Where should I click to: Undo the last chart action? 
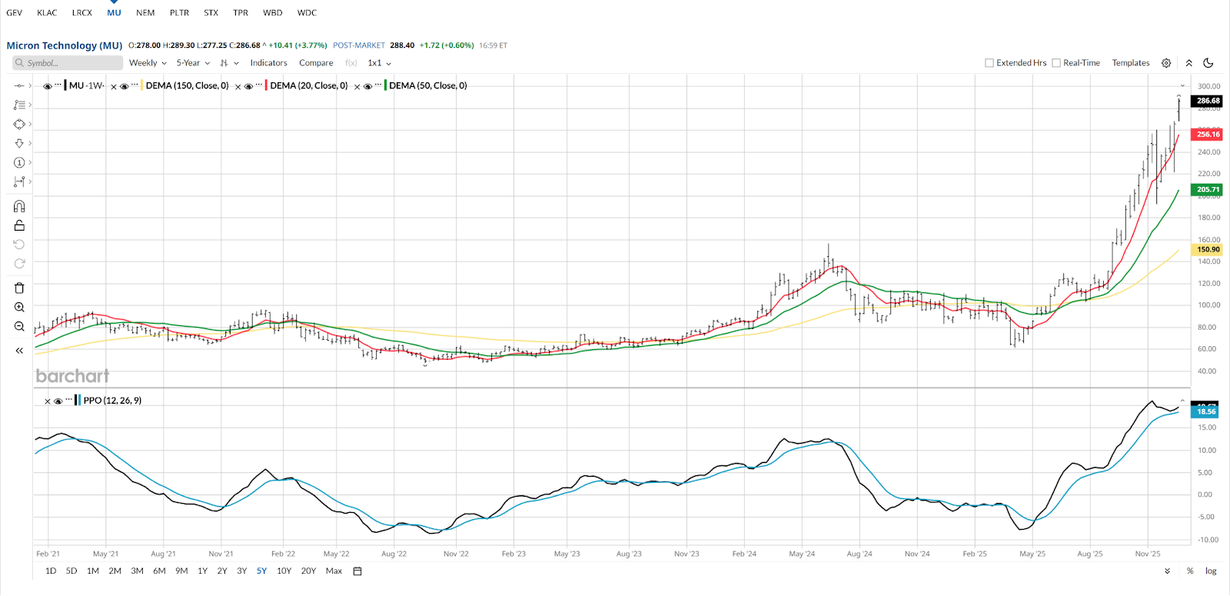click(x=19, y=245)
